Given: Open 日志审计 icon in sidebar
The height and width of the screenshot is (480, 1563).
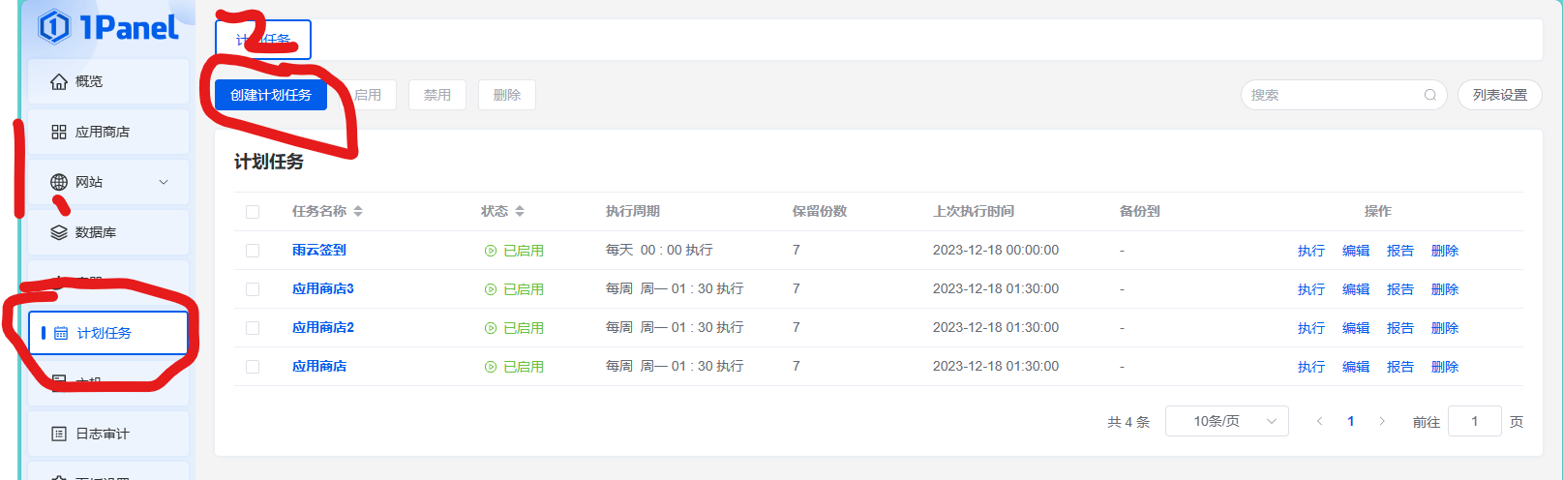Looking at the screenshot, I should [59, 434].
